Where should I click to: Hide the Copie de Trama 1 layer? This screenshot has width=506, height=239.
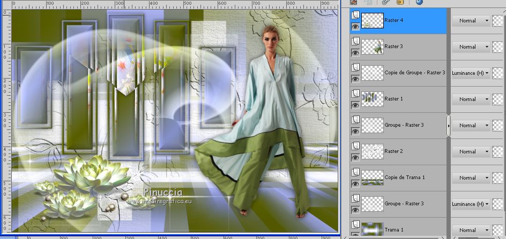click(x=355, y=183)
